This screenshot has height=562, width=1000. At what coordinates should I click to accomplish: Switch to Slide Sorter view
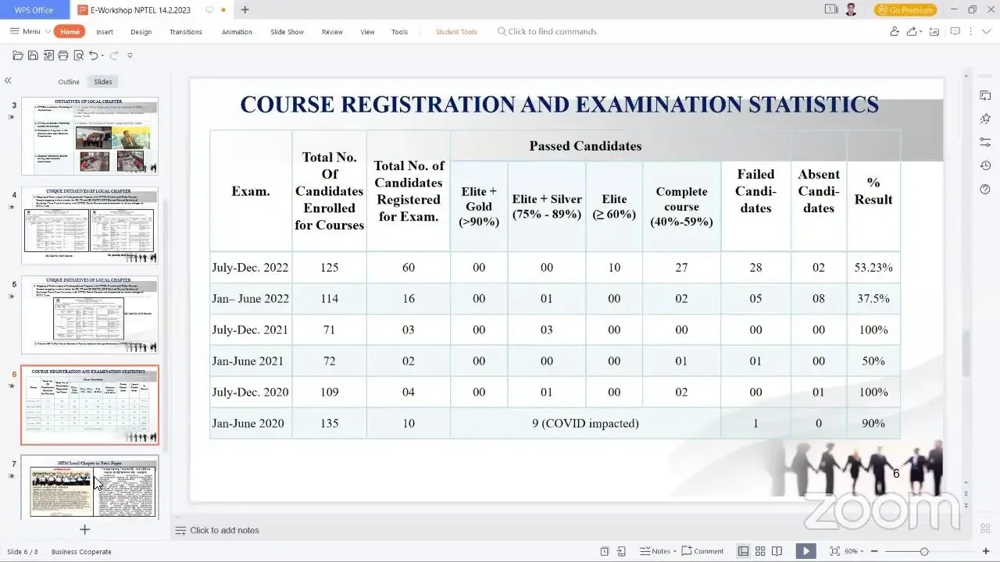pos(760,551)
